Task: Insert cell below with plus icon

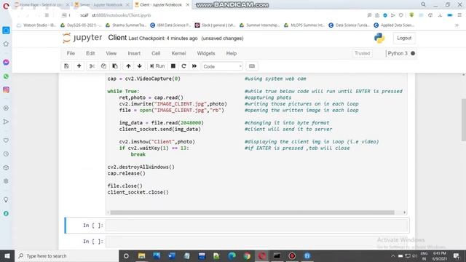Action: pyautogui.click(x=79, y=66)
